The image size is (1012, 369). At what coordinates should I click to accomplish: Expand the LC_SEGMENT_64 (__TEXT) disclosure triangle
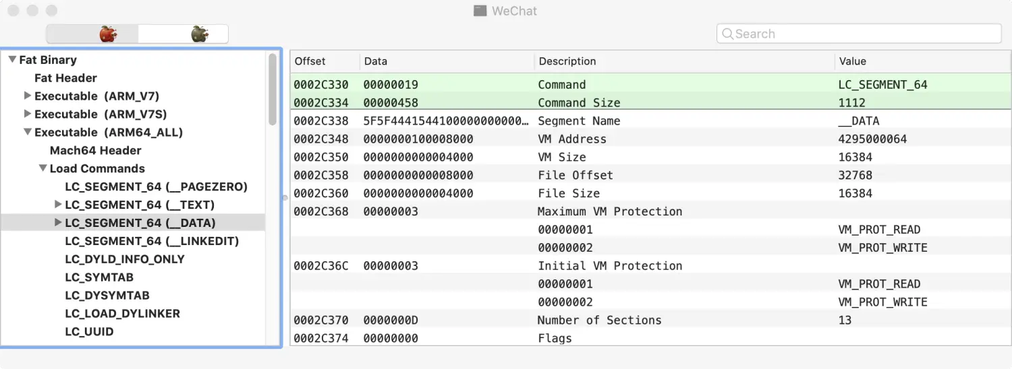point(58,205)
